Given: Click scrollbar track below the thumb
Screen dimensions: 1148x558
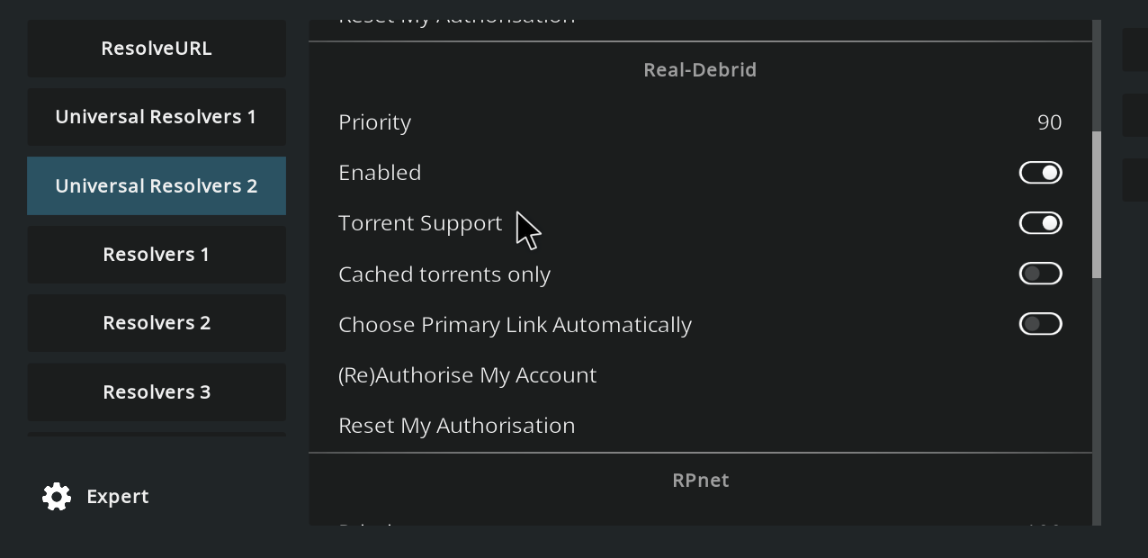Looking at the screenshot, I should point(1097,405).
